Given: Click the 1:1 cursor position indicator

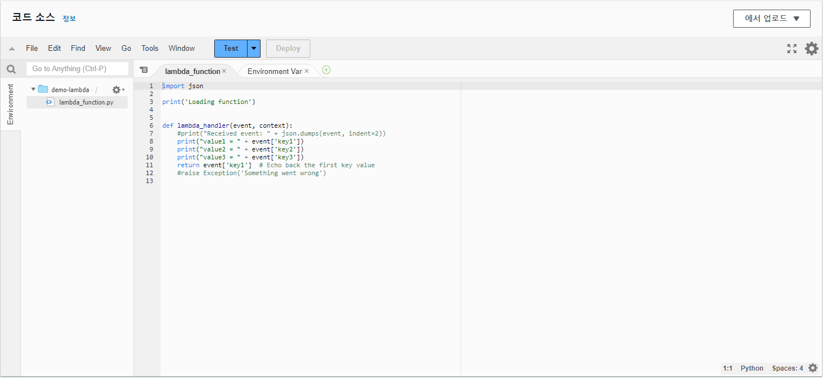Looking at the screenshot, I should point(727,368).
